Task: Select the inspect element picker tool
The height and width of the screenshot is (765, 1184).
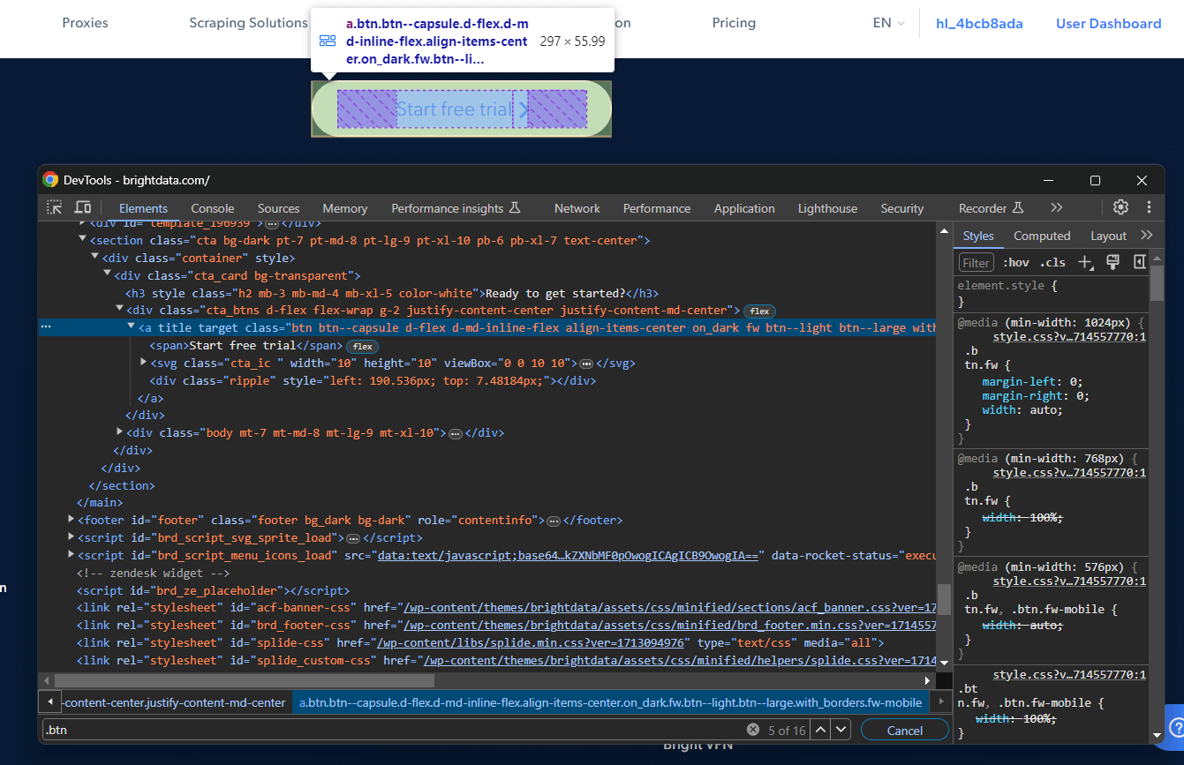Action: click(x=54, y=206)
